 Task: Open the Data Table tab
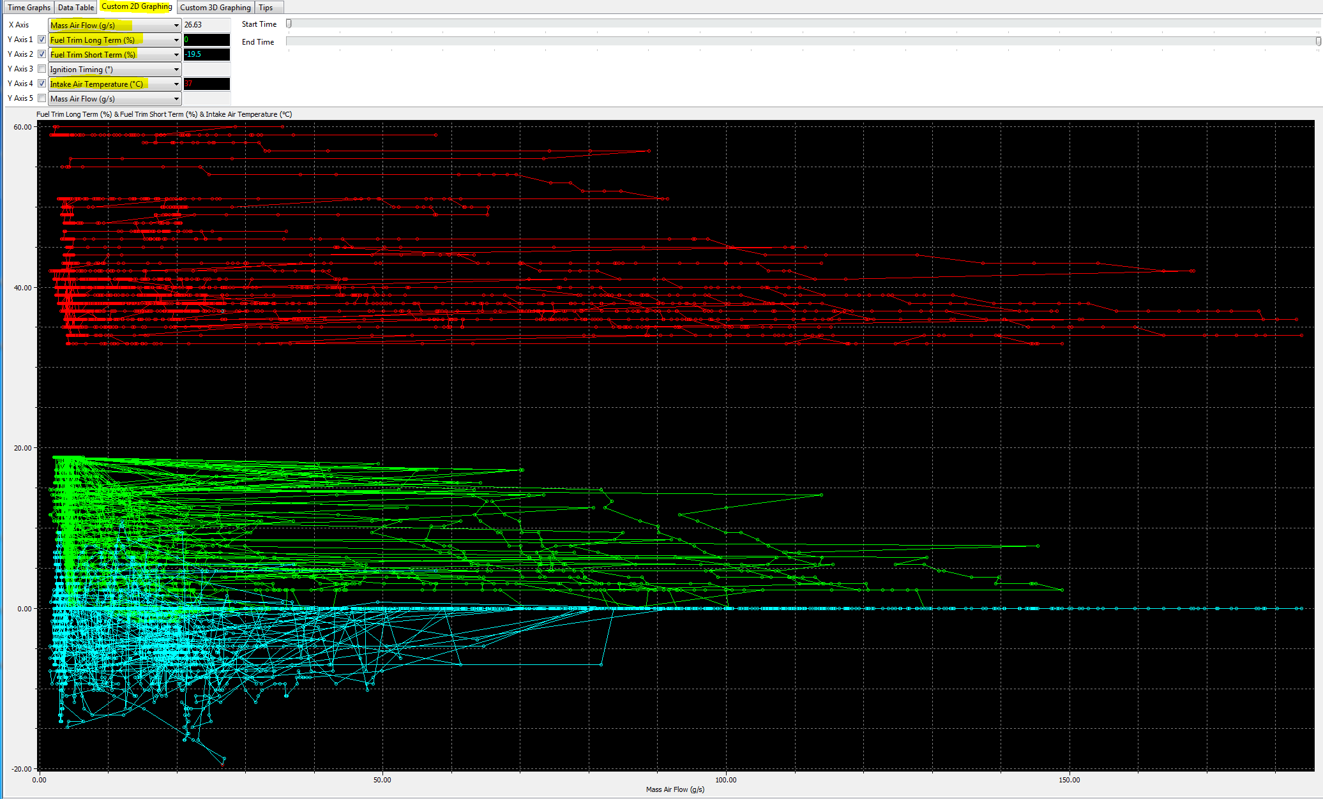click(75, 8)
